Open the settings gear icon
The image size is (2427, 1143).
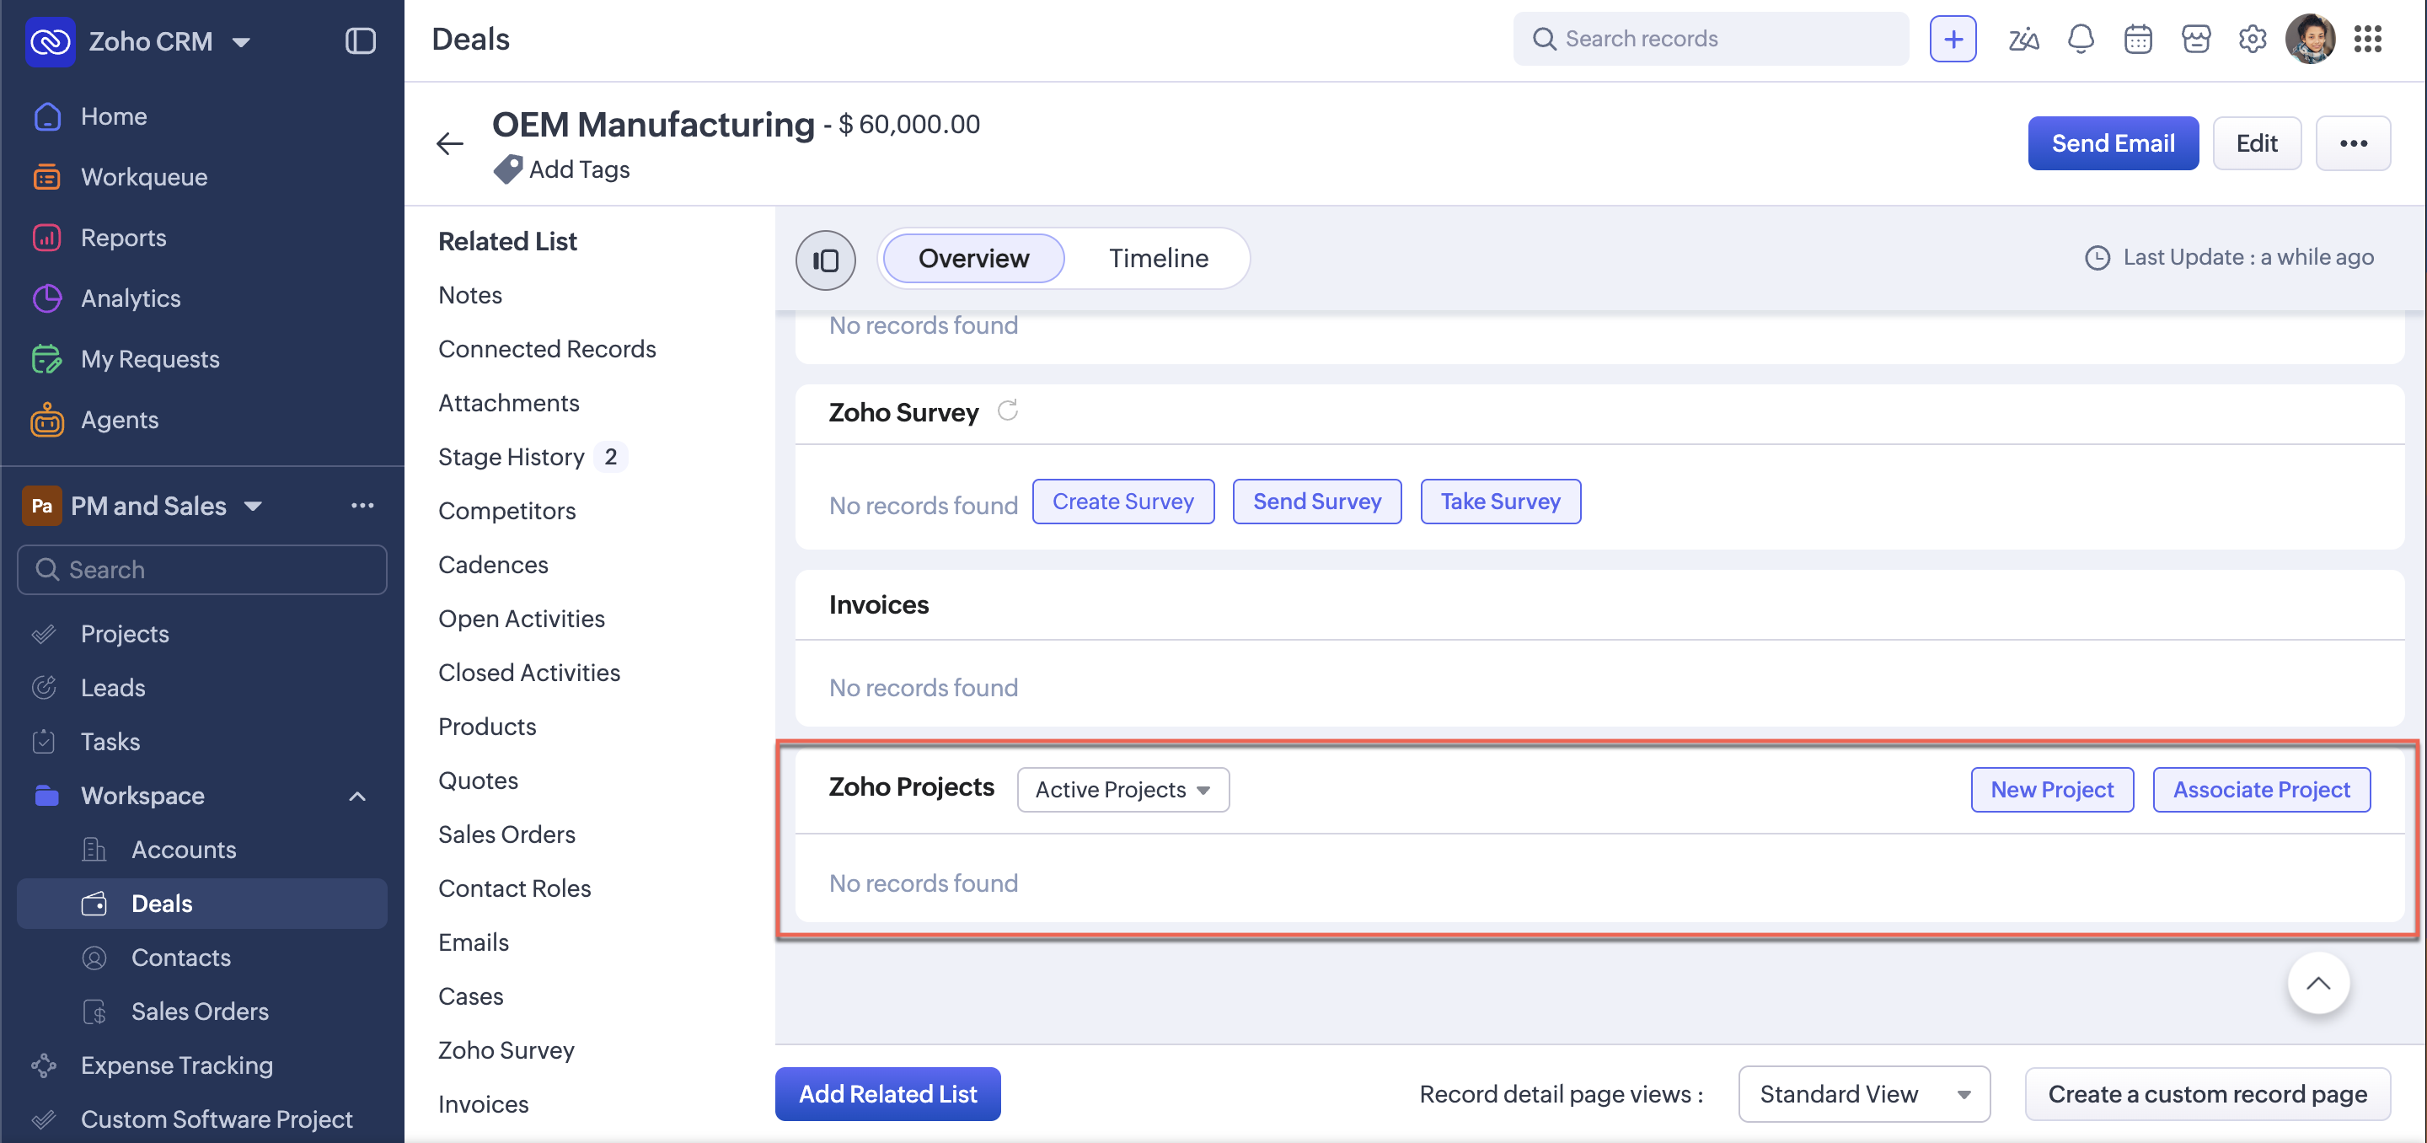coord(2252,40)
